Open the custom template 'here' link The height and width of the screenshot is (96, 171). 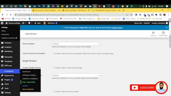[x=112, y=53]
